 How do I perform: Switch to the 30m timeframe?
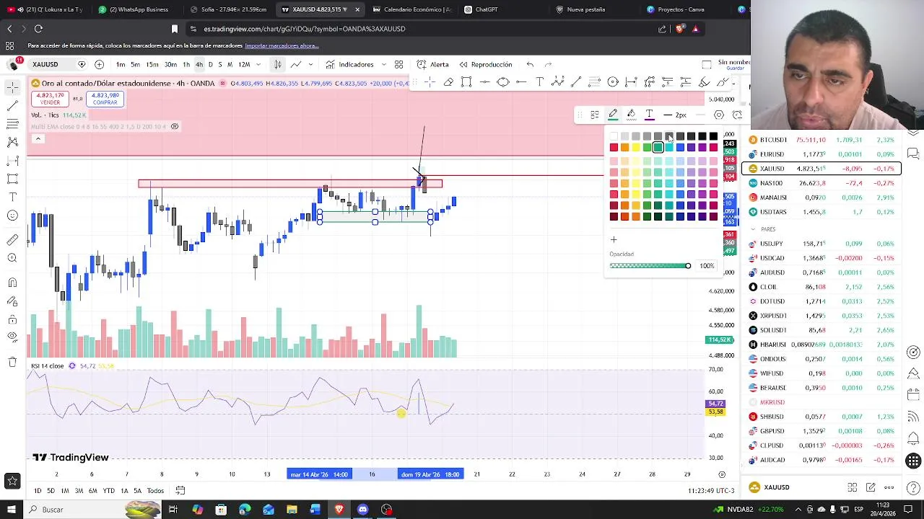tap(170, 64)
